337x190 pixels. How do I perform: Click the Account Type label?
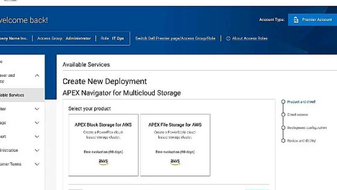[272, 20]
